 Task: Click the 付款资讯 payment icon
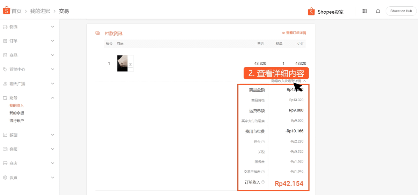coord(98,33)
